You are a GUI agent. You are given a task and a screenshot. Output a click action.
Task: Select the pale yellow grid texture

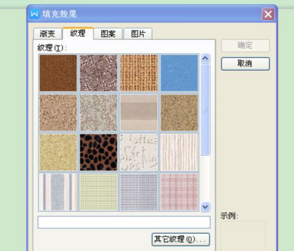click(98, 192)
